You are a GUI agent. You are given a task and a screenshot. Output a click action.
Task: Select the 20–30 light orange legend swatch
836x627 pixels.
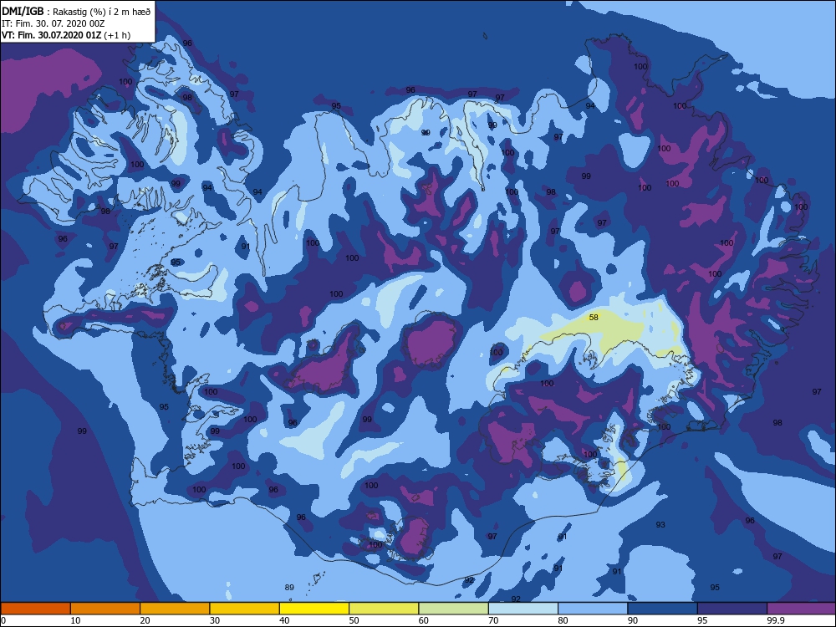pos(175,609)
